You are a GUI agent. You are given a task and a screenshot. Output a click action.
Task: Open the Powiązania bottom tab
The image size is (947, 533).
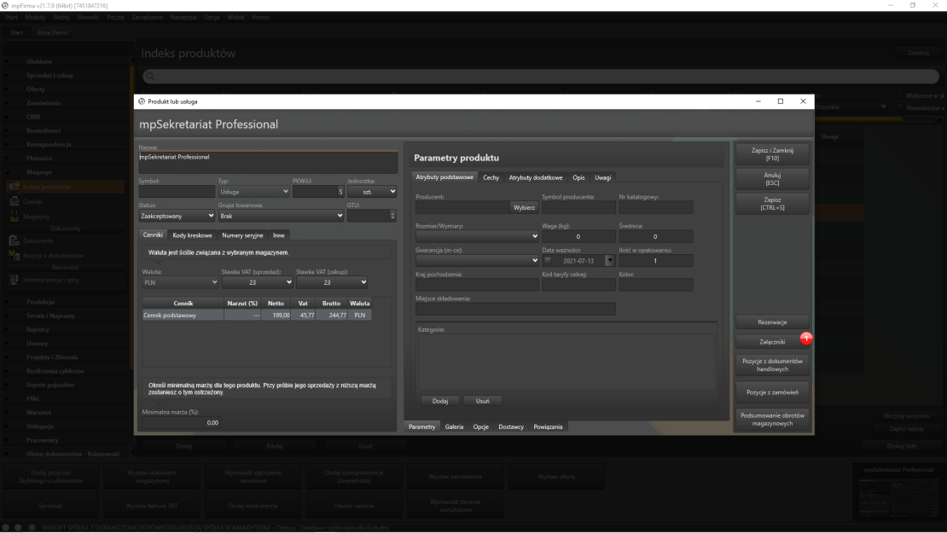548,426
